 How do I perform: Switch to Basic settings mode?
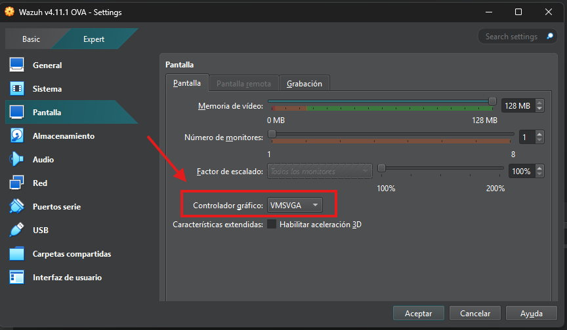click(31, 39)
